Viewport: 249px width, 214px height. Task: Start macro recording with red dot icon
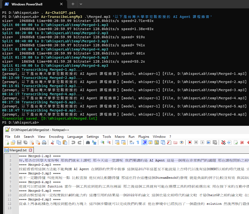point(190,142)
